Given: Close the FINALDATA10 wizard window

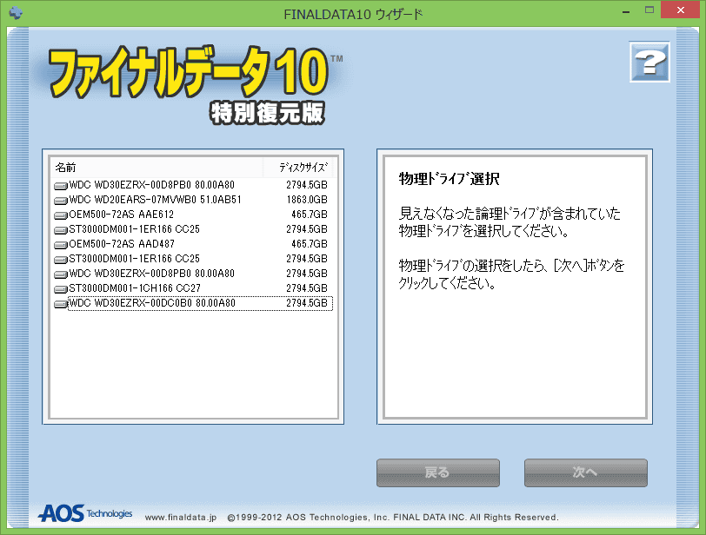Looking at the screenshot, I should pos(680,10).
